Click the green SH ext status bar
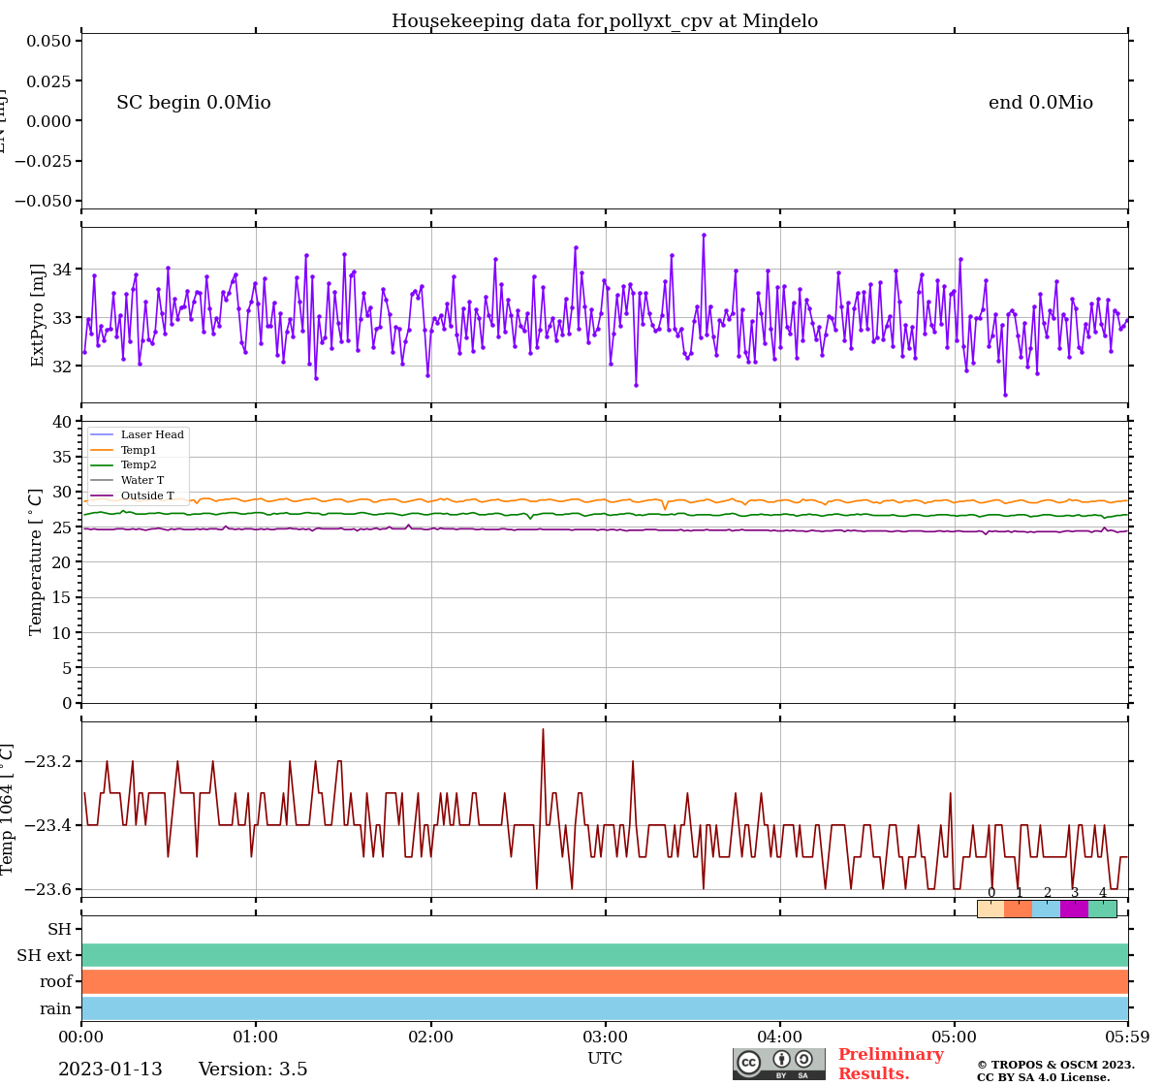The width and height of the screenshot is (1163, 1086). point(605,955)
